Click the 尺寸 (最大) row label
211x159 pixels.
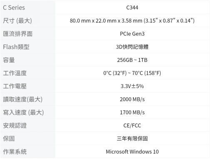pyautogui.click(x=17, y=21)
